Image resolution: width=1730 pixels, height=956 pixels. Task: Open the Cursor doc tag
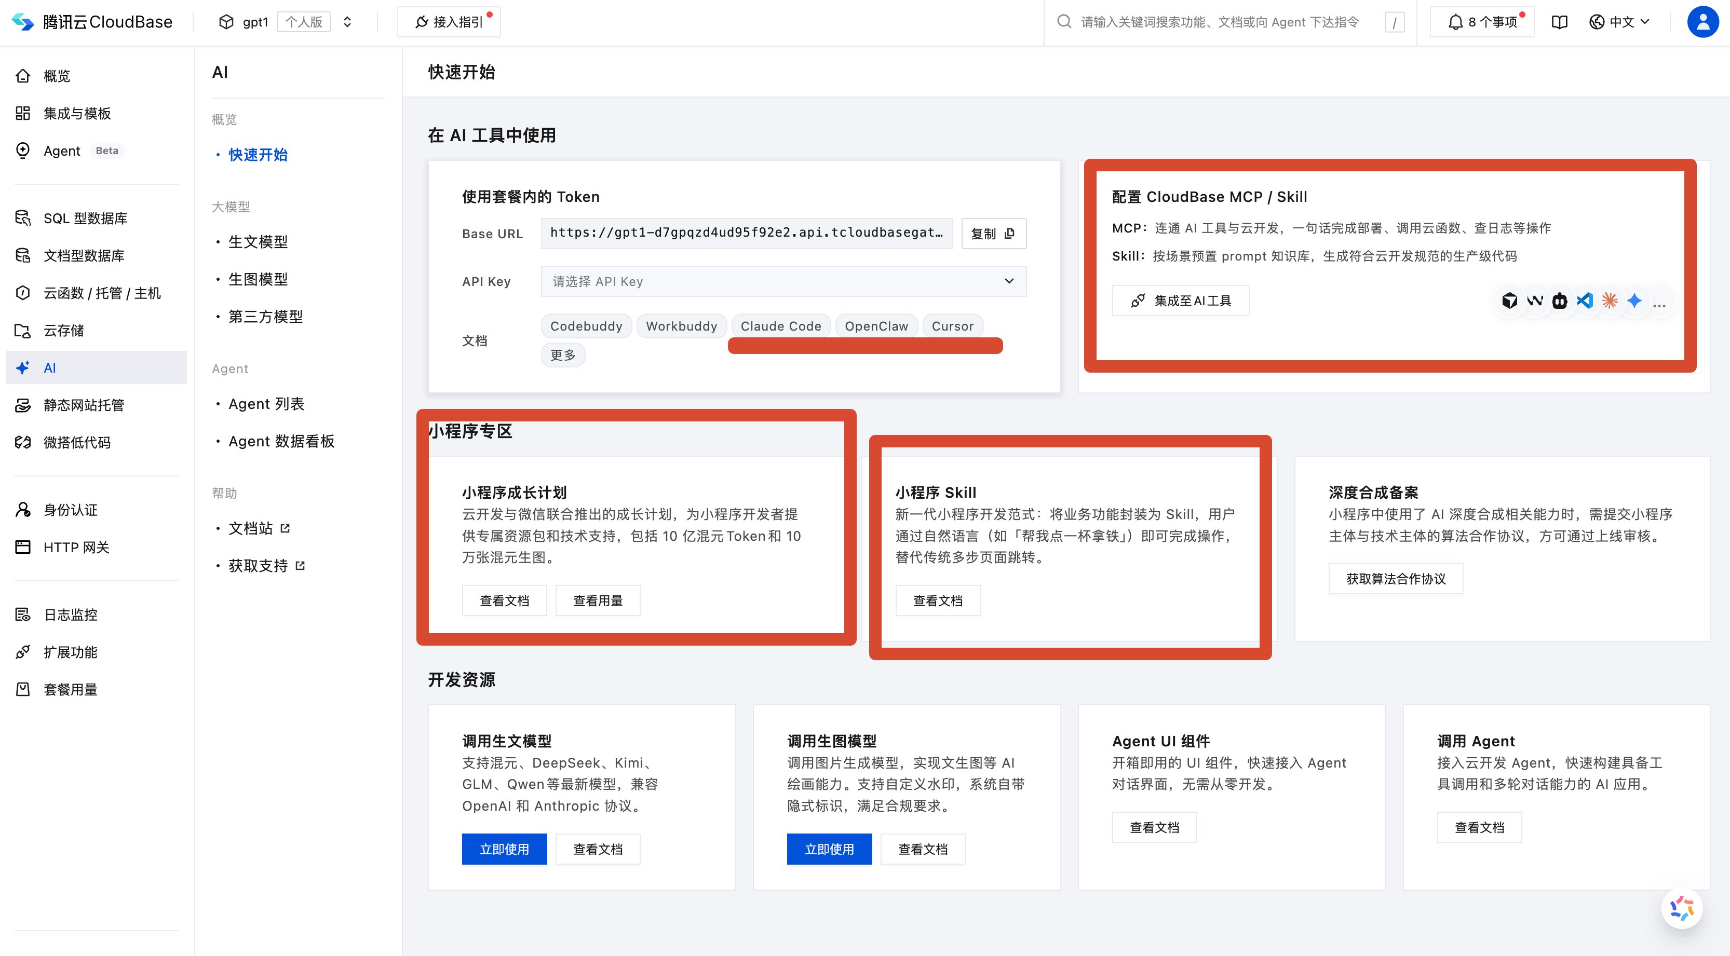pyautogui.click(x=952, y=326)
